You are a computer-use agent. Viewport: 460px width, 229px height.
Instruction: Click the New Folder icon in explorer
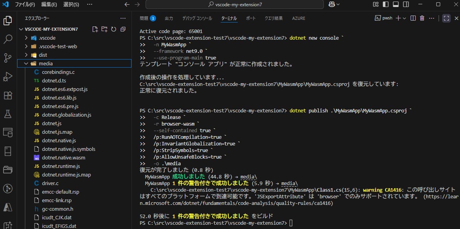click(104, 29)
